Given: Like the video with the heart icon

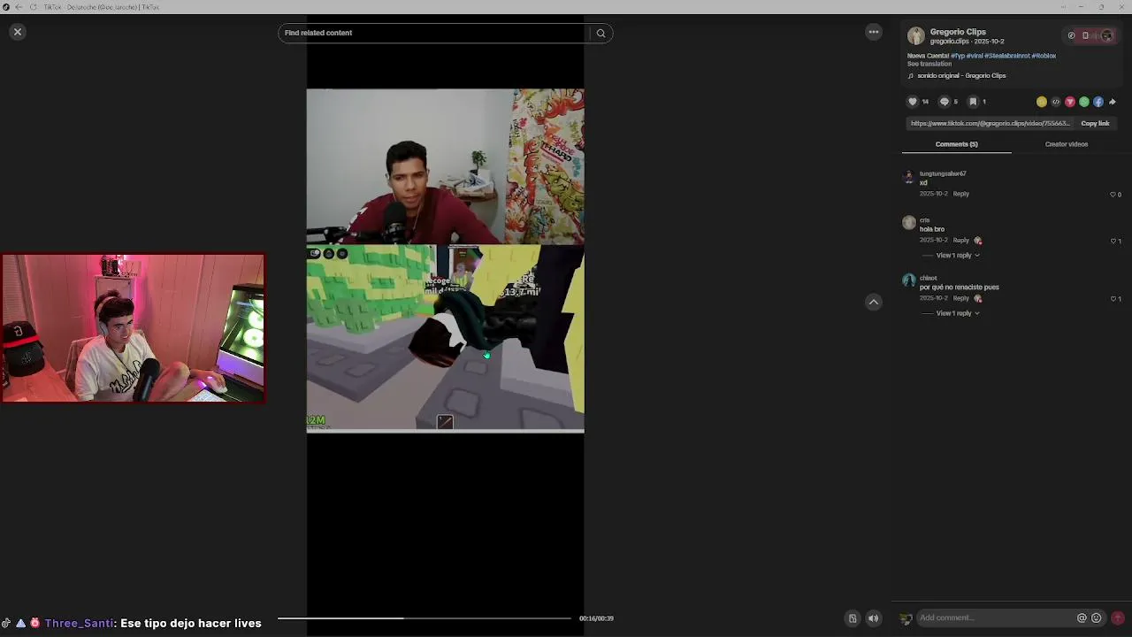Looking at the screenshot, I should point(913,102).
